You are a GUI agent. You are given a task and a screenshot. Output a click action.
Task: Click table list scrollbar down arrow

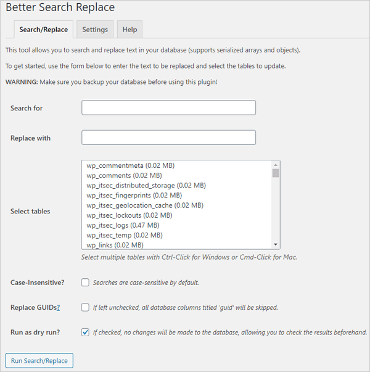[276, 244]
